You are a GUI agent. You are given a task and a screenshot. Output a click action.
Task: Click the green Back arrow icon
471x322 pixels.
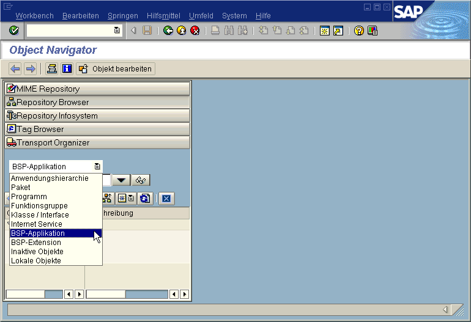[x=168, y=31]
